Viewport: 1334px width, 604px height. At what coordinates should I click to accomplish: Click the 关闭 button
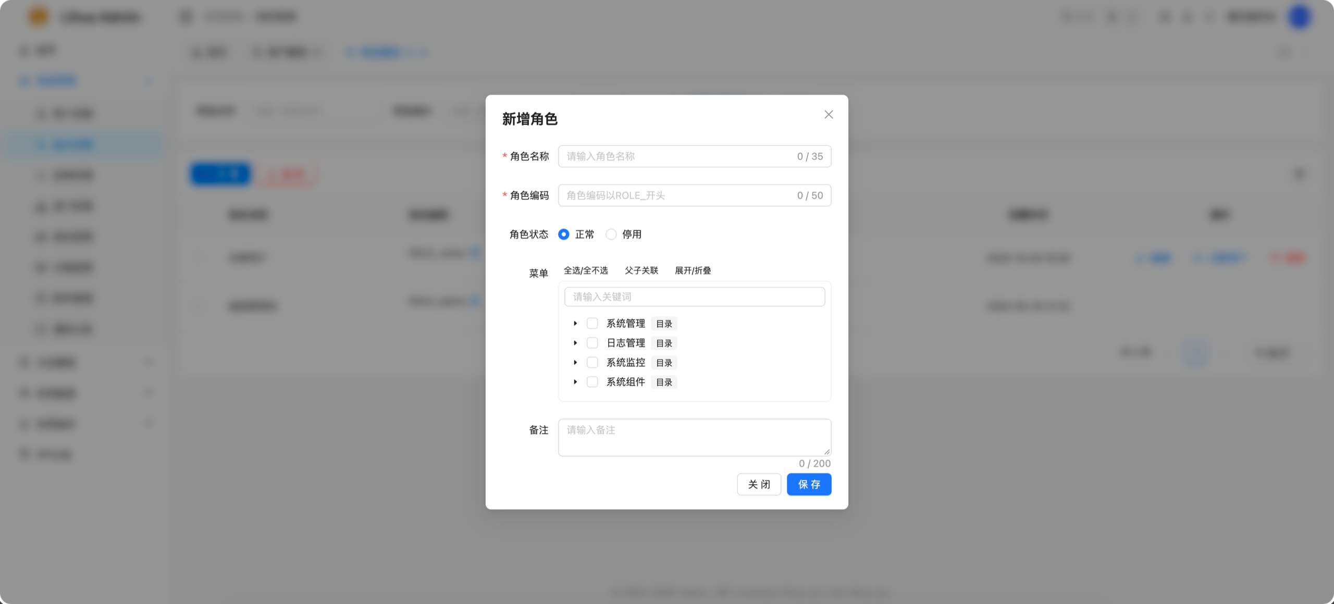pos(759,485)
